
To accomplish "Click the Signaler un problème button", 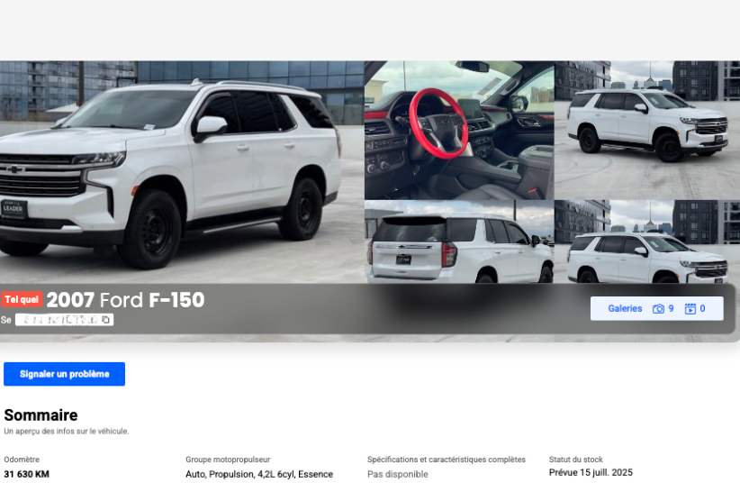I will pyautogui.click(x=64, y=374).
